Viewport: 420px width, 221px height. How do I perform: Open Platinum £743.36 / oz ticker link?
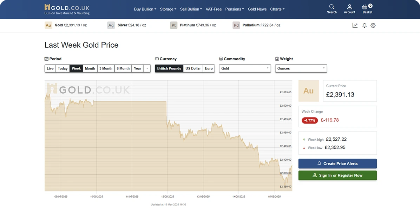tap(198, 25)
